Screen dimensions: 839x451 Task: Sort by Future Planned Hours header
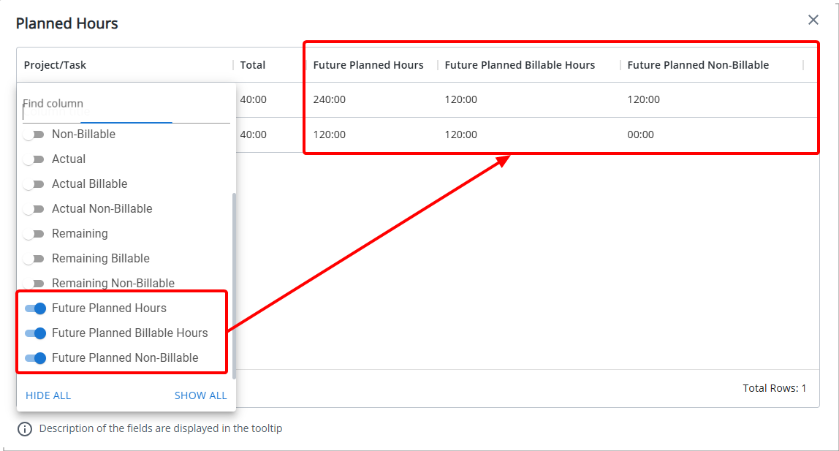(x=368, y=65)
